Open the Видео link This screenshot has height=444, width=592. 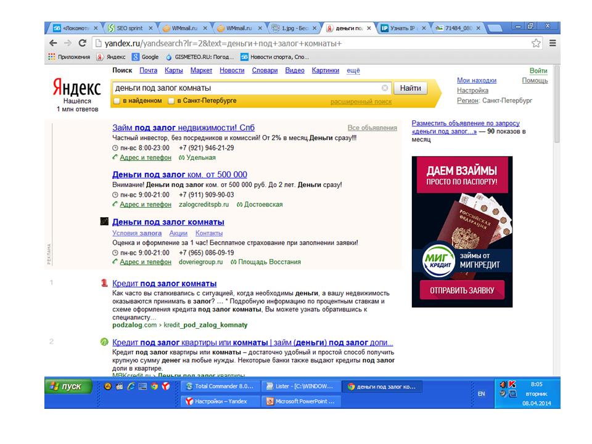click(x=295, y=70)
